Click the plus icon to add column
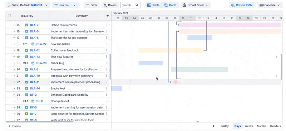The width and height of the screenshot is (286, 131). (x=108, y=16)
